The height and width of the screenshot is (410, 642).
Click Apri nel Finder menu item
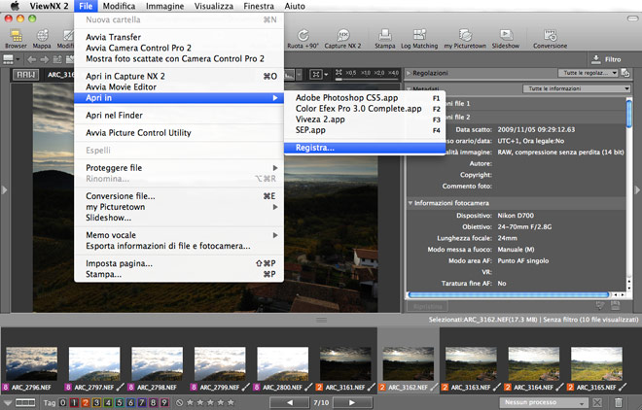tap(179, 116)
